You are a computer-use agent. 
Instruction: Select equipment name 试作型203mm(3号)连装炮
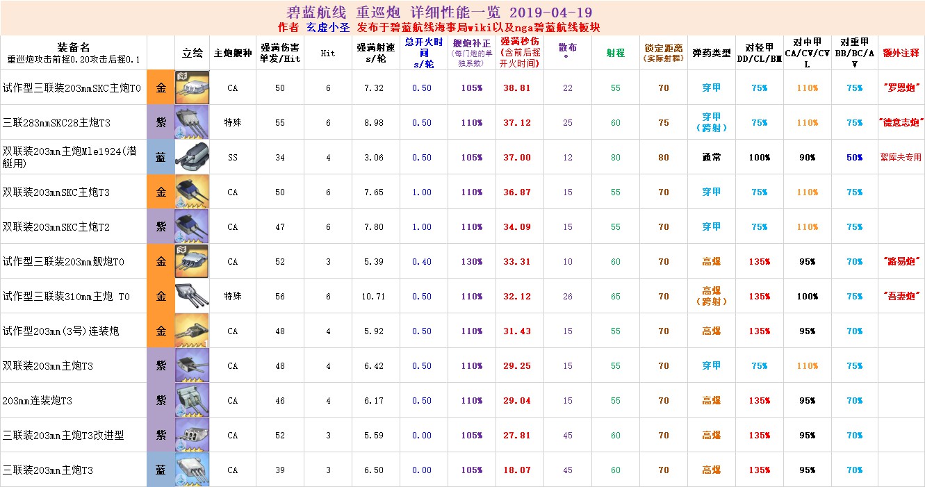pyautogui.click(x=60, y=331)
